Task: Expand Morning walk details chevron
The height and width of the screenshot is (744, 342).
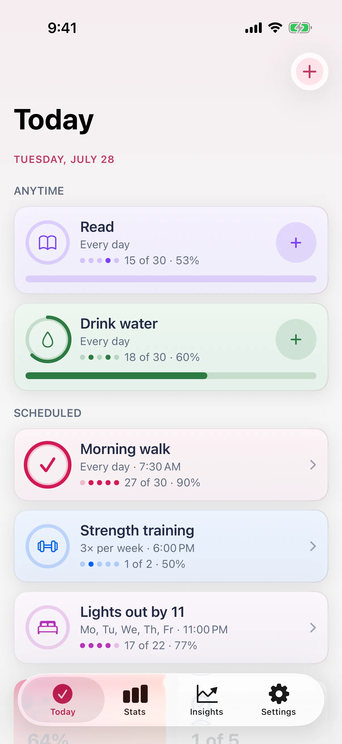Action: (x=313, y=465)
